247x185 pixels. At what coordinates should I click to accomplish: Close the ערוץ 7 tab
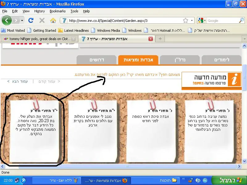point(151,39)
